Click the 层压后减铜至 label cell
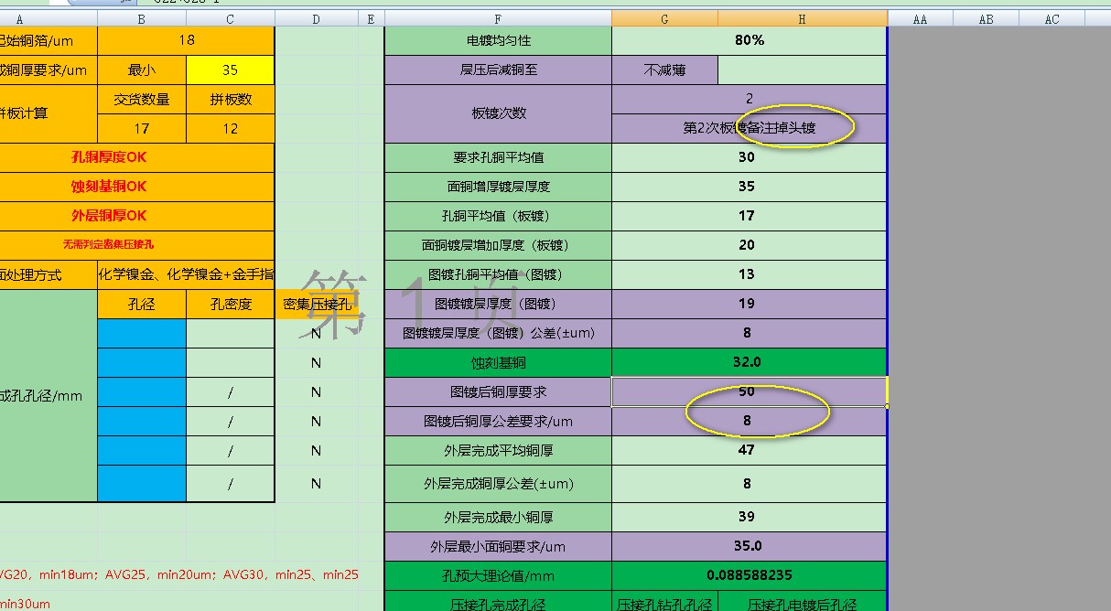 498,70
